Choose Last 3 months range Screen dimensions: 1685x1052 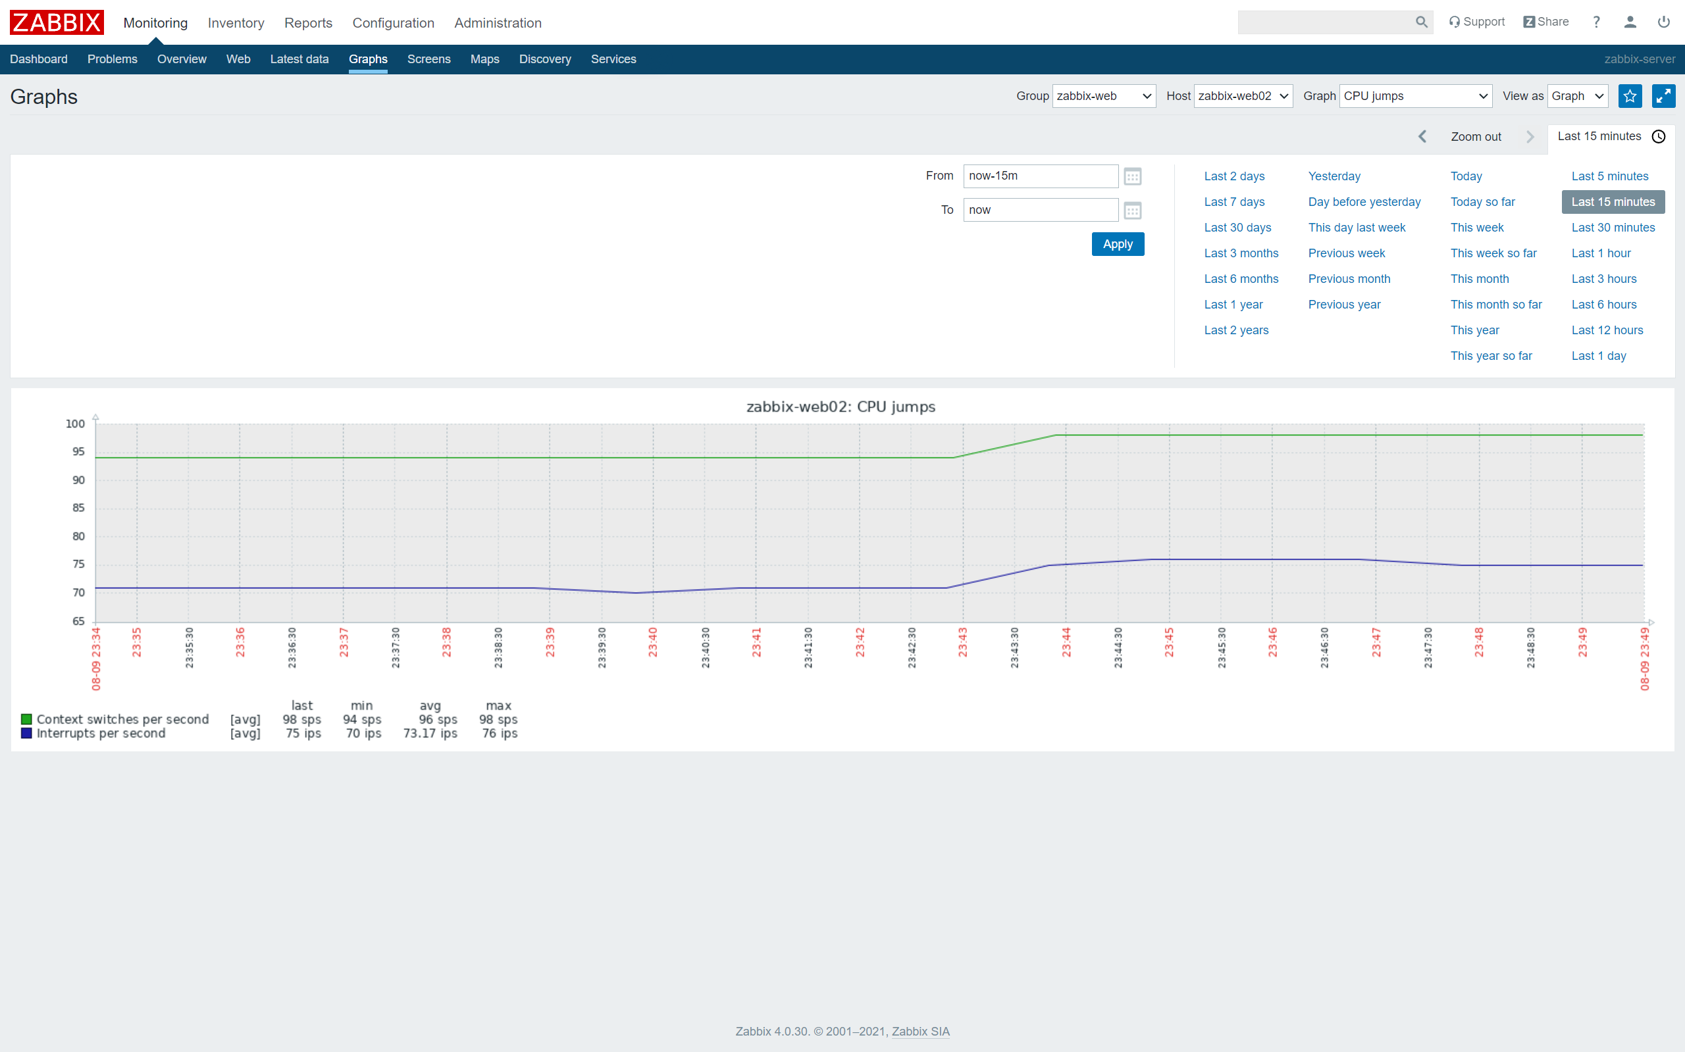coord(1241,253)
